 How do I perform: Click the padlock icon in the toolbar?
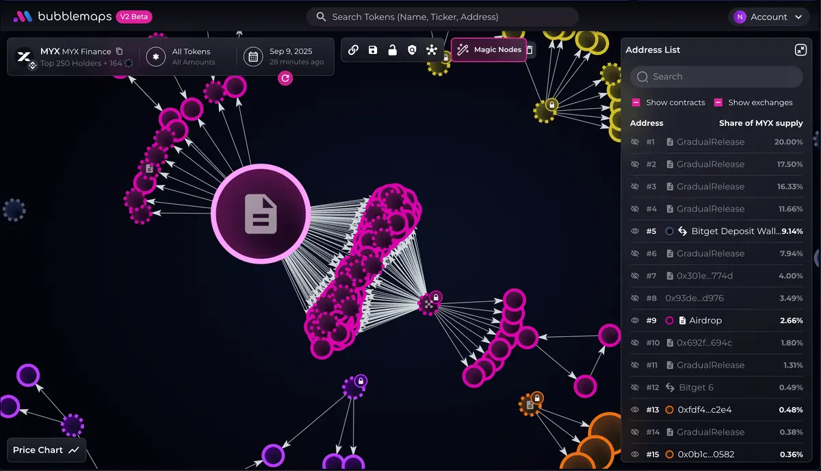point(392,50)
